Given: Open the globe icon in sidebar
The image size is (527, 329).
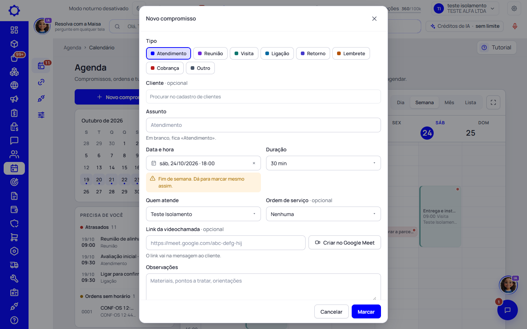Looking at the screenshot, I should [x=14, y=85].
